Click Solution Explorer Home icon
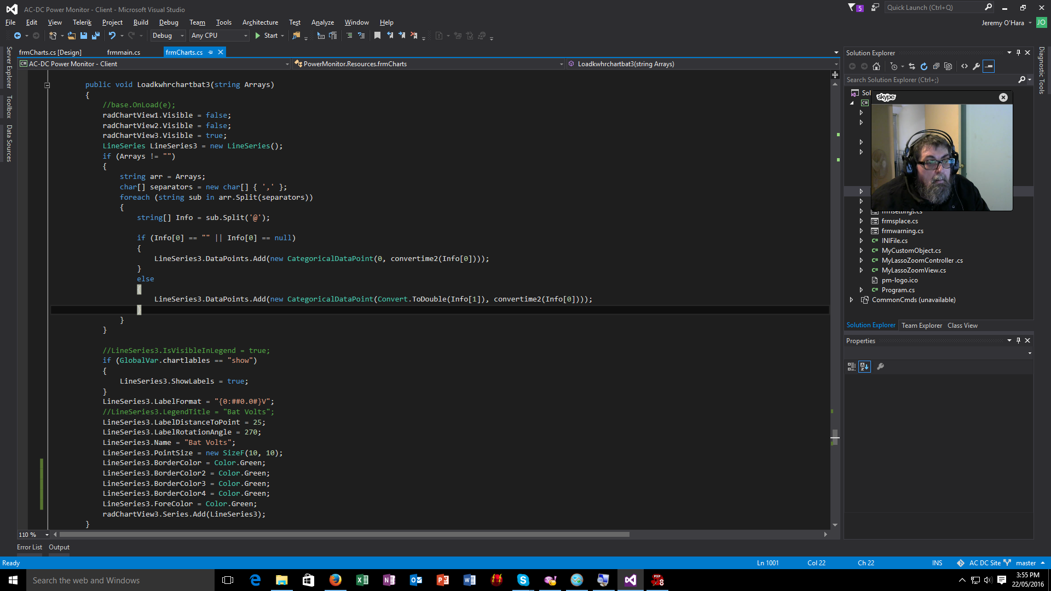The image size is (1051, 591). click(876, 66)
